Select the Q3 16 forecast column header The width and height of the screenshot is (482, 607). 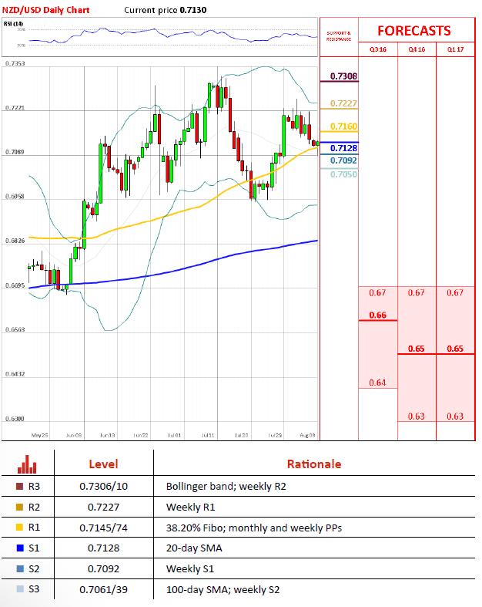(377, 49)
